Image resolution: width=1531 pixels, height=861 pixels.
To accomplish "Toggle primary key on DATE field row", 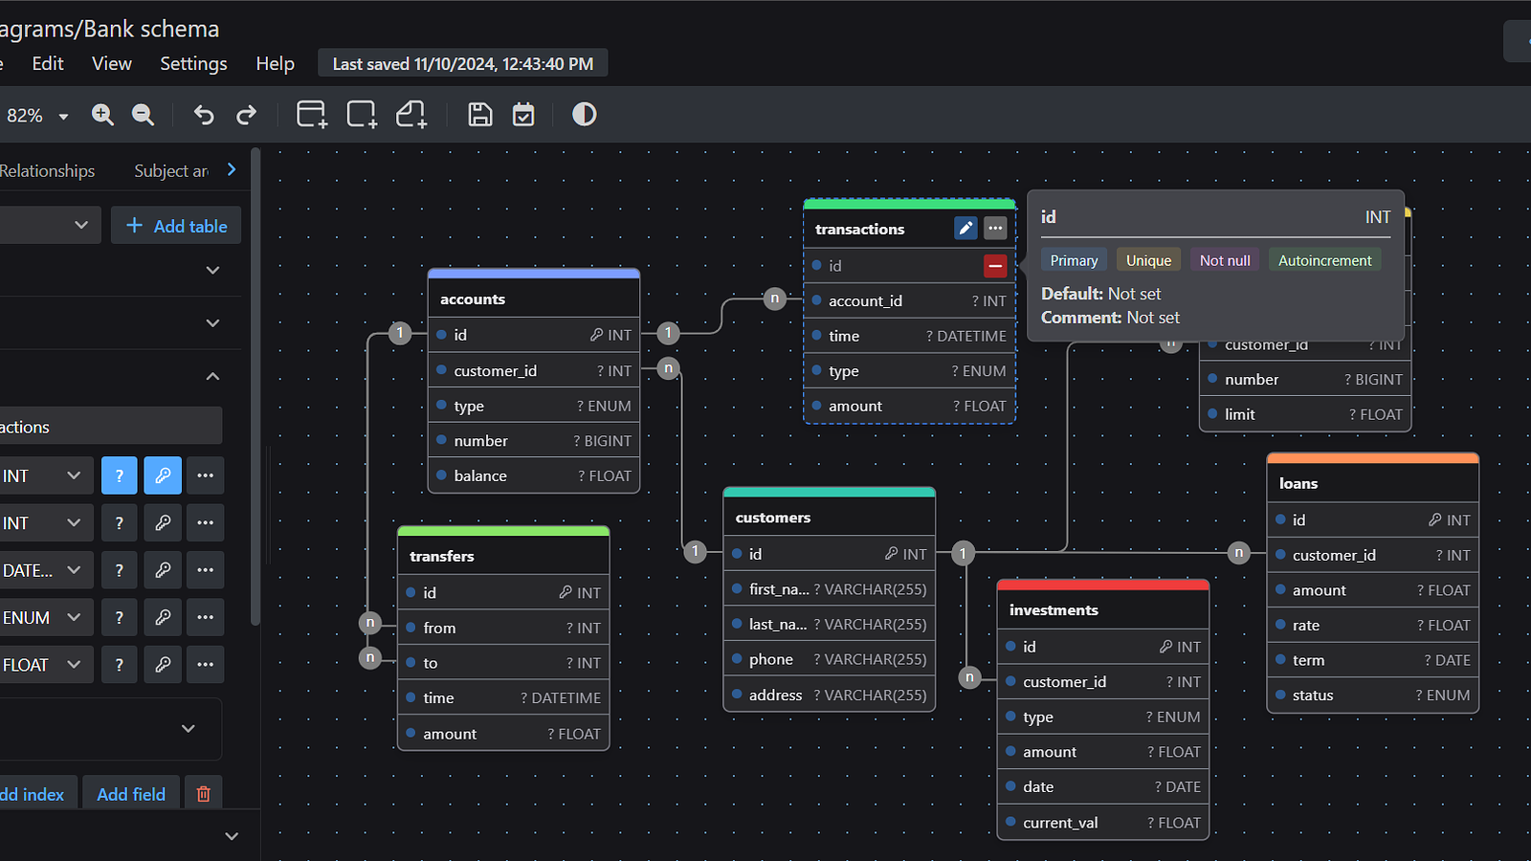I will pyautogui.click(x=163, y=569).
